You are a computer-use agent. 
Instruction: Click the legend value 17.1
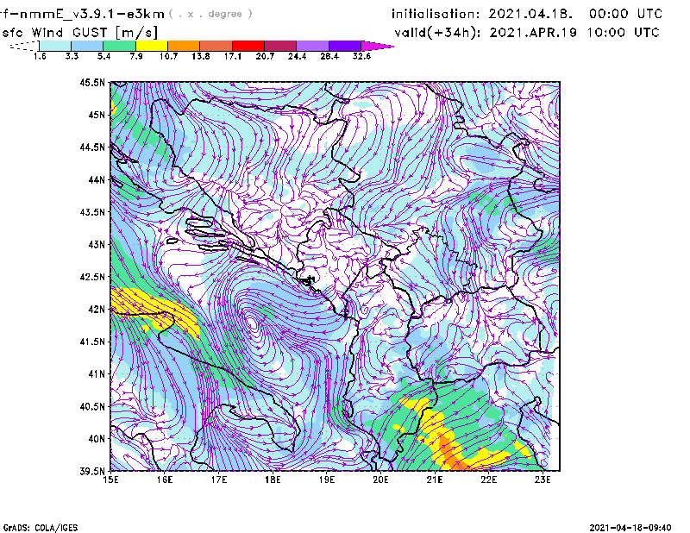(x=232, y=56)
